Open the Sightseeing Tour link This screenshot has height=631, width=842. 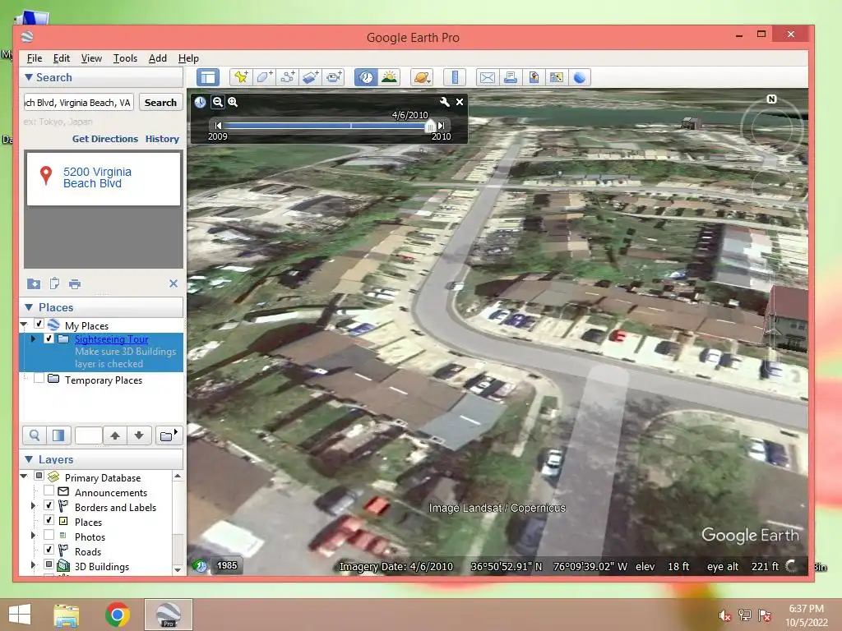[x=112, y=339]
